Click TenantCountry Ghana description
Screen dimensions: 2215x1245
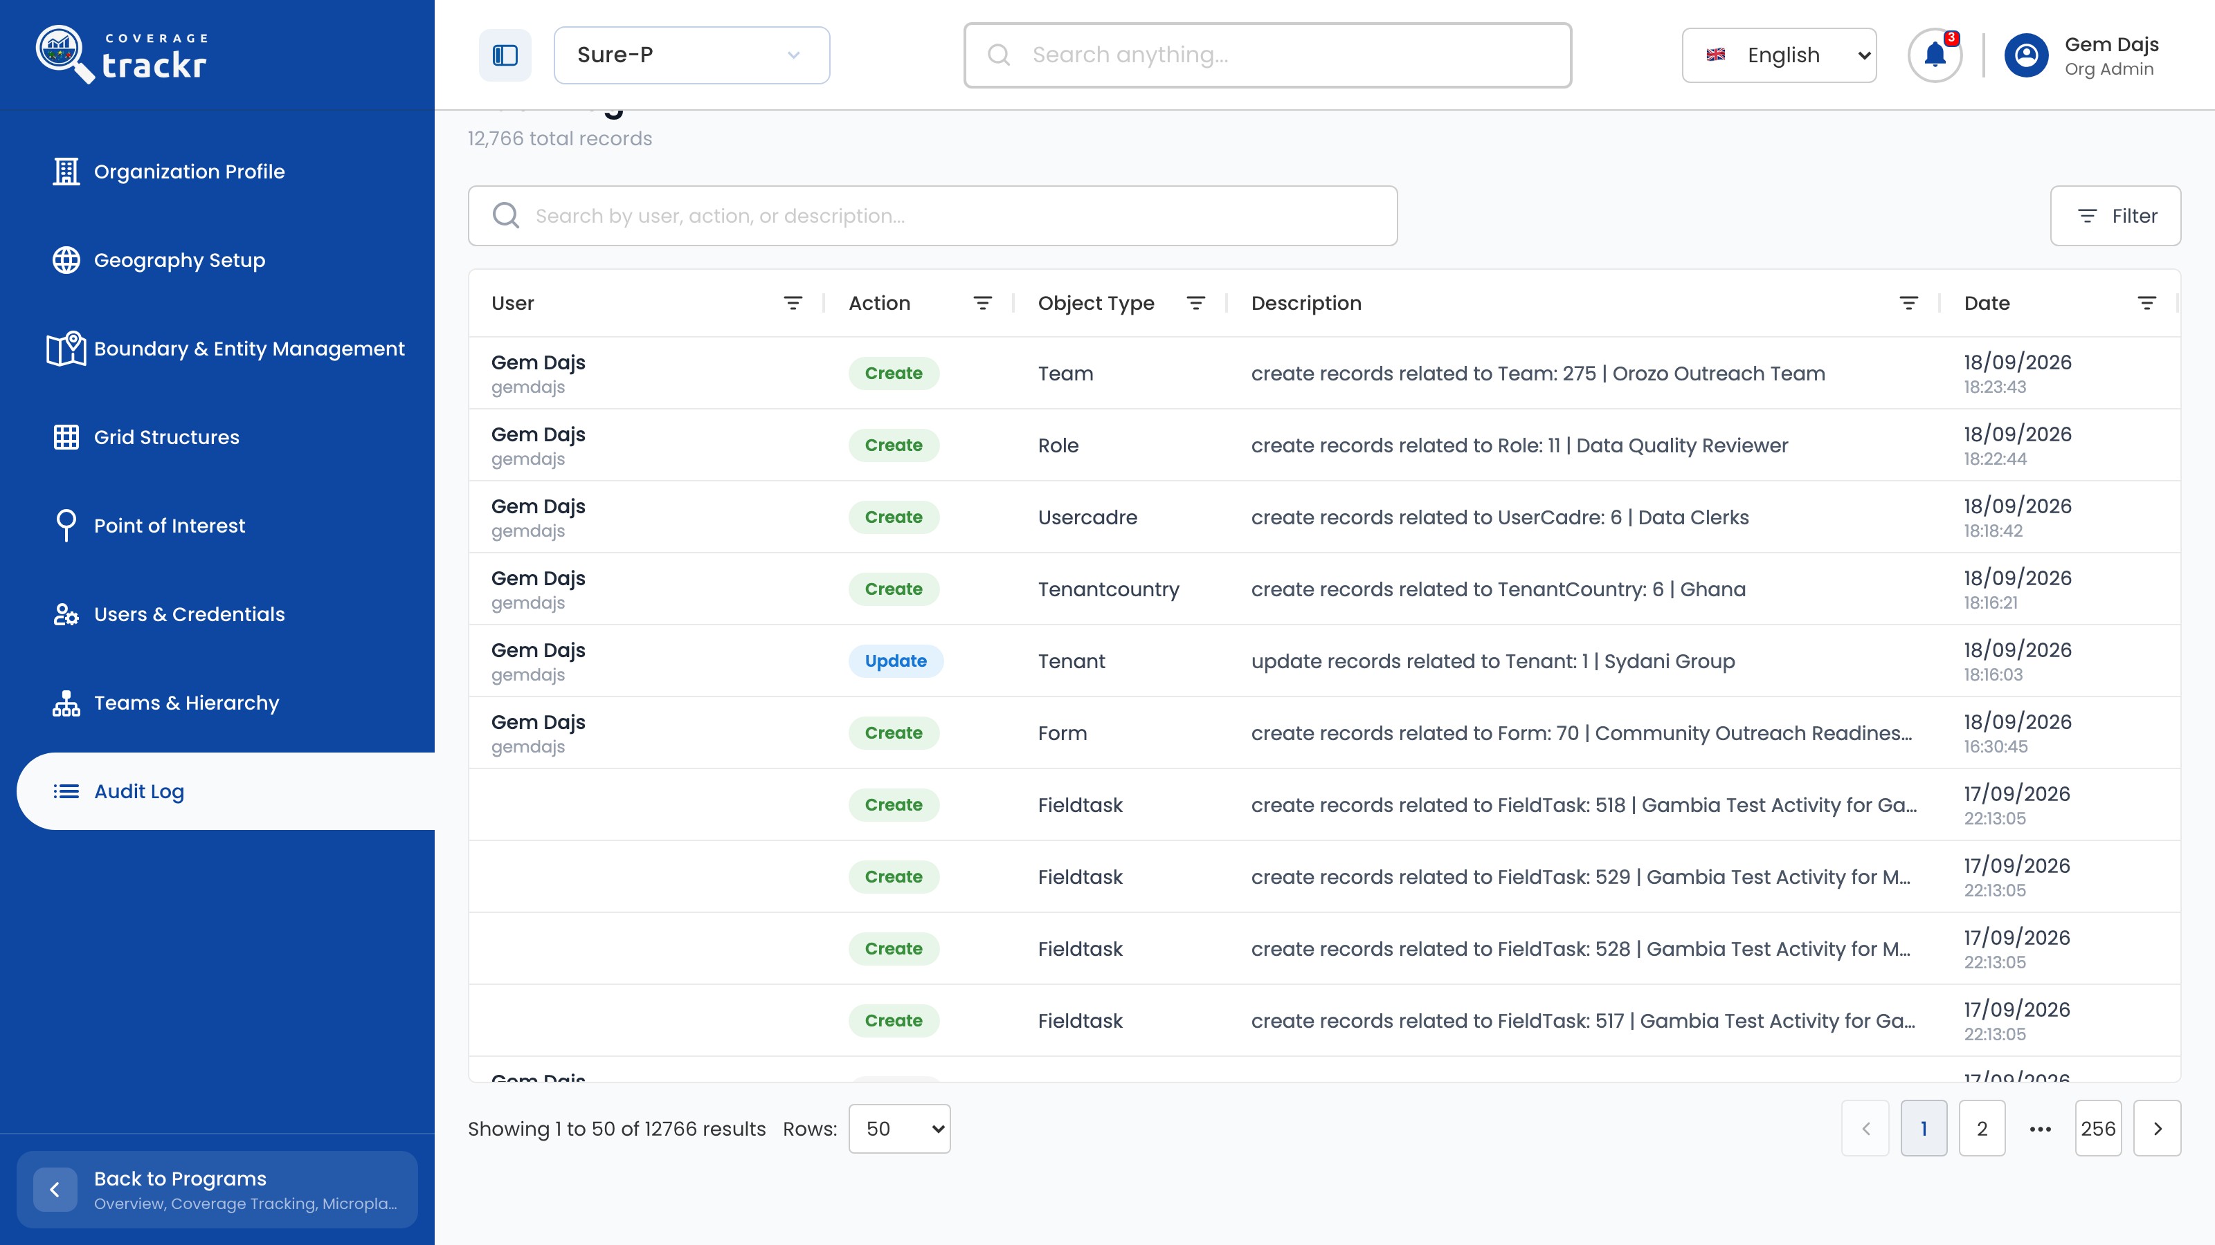pos(1498,589)
